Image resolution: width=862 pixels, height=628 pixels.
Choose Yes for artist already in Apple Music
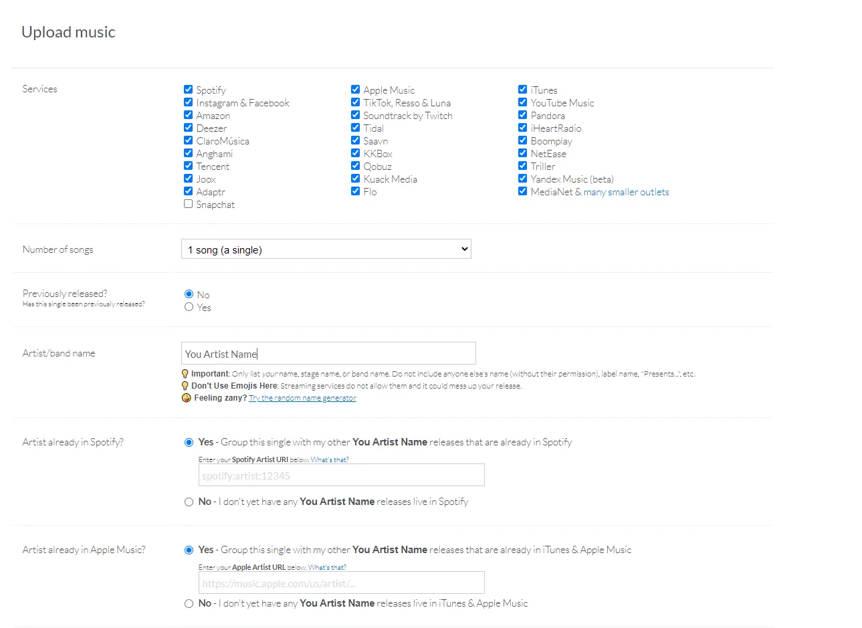[189, 550]
